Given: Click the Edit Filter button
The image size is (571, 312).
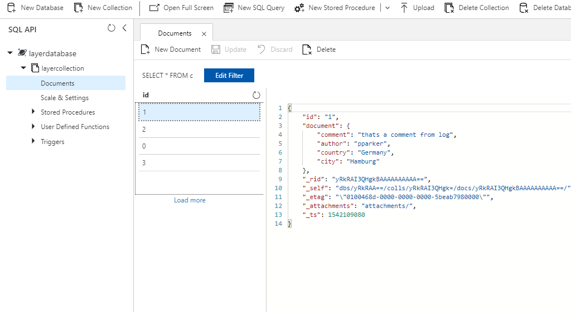Looking at the screenshot, I should tap(229, 76).
